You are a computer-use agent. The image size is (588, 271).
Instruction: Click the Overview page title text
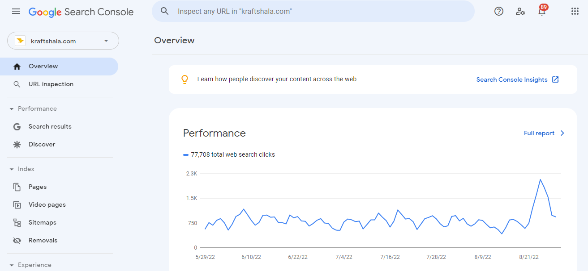174,40
